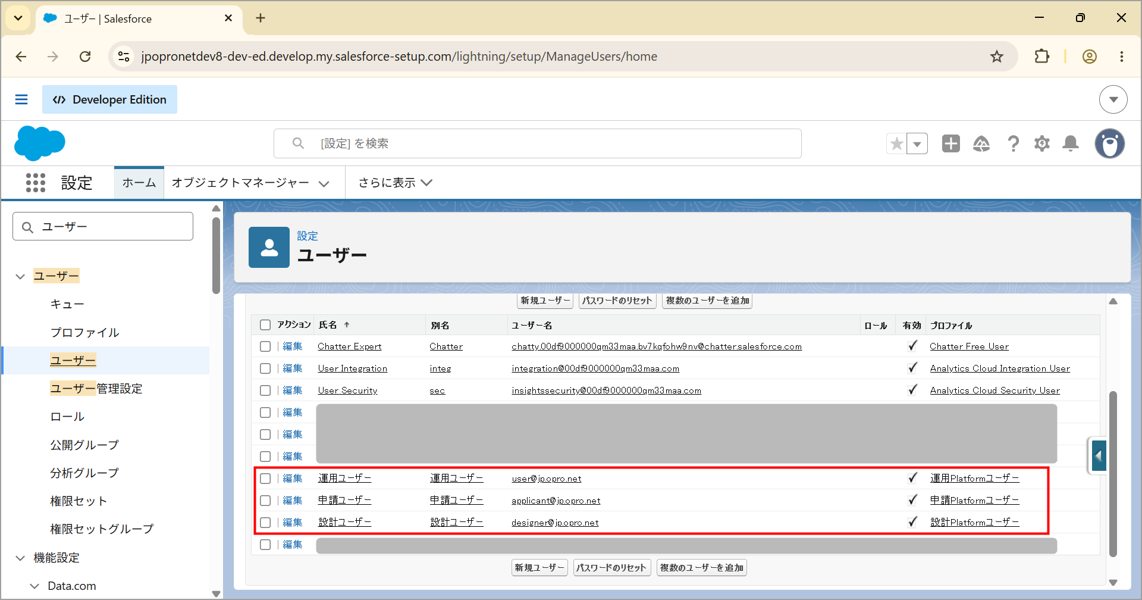Open the designer@jp.opro.net username link
The width and height of the screenshot is (1142, 600).
click(555, 523)
